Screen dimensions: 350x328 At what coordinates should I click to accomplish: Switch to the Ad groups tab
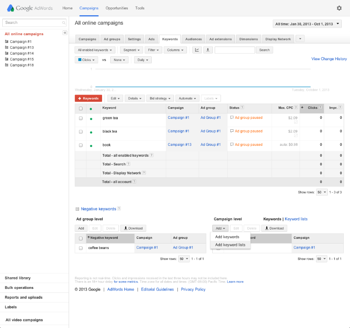112,39
